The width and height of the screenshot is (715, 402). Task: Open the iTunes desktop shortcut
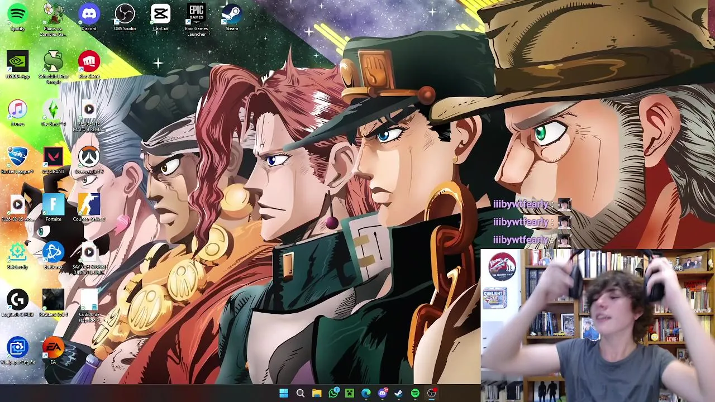click(17, 112)
